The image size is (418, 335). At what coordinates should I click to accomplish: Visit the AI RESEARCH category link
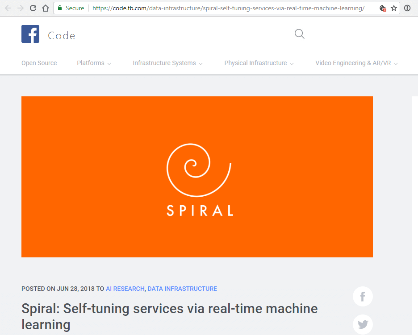(125, 289)
